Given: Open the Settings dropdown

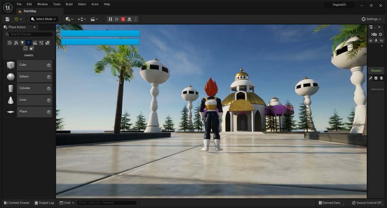Looking at the screenshot, I should [372, 19].
